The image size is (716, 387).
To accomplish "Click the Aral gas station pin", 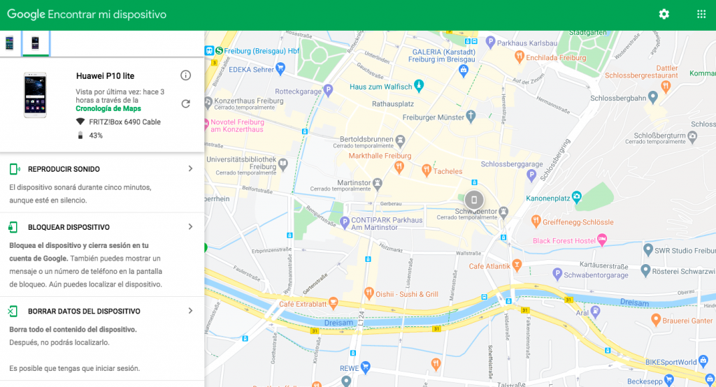I will pyautogui.click(x=595, y=312).
